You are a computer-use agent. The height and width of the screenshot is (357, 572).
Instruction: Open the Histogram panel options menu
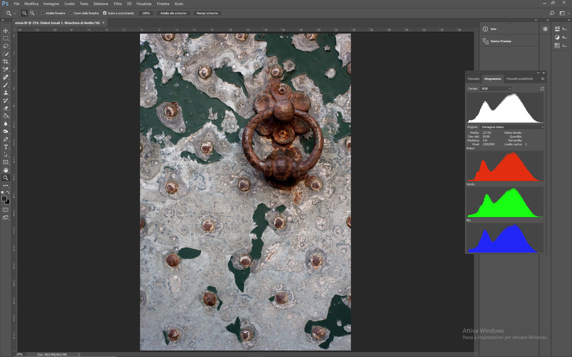543,79
